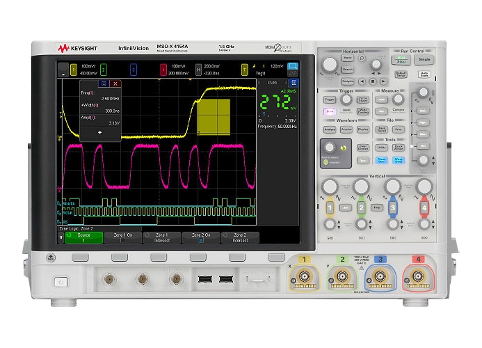Select the 'Frequency: 50.000kHz' DVM readout
This screenshot has width=482, height=348.
click(x=278, y=127)
